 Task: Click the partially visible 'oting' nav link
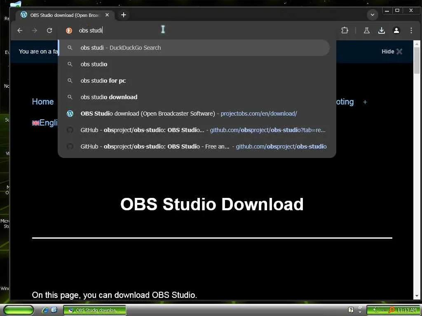(x=345, y=102)
